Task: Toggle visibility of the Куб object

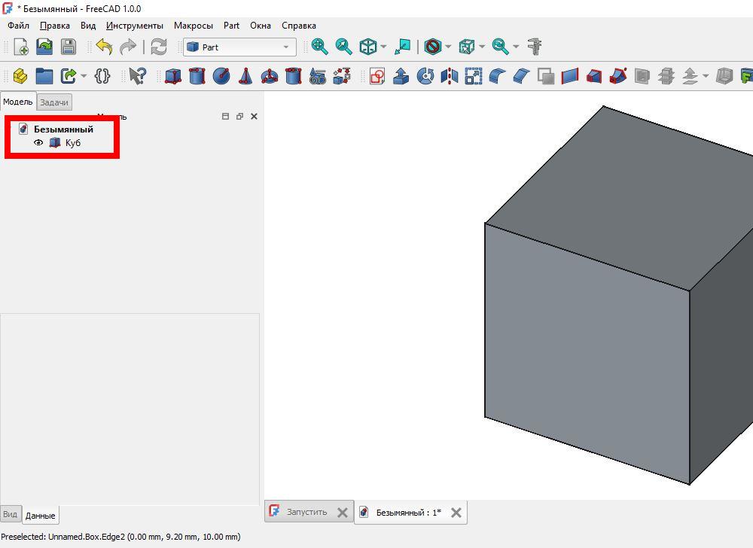Action: point(38,142)
